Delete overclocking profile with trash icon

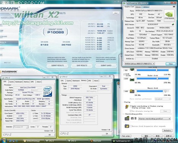click(x=135, y=119)
